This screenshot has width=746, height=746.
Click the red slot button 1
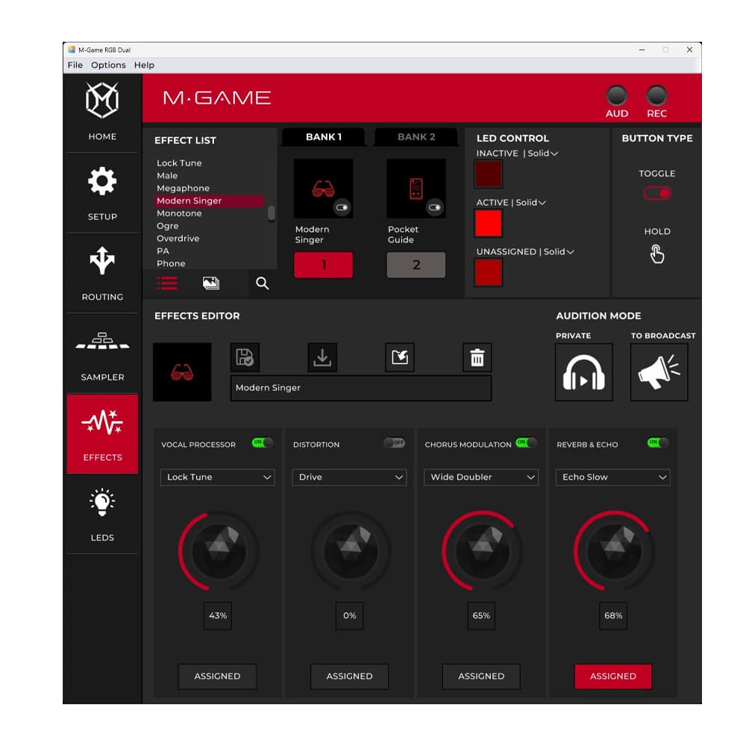tap(324, 265)
